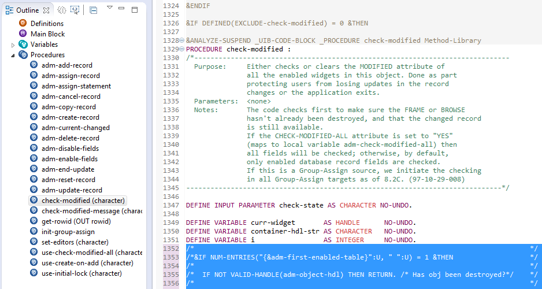
Task: Click the init-group-assign procedure icon
Action: pyautogui.click(x=34, y=231)
